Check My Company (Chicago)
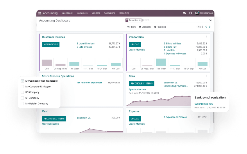This screenshot has height=154, width=247. (22, 87)
